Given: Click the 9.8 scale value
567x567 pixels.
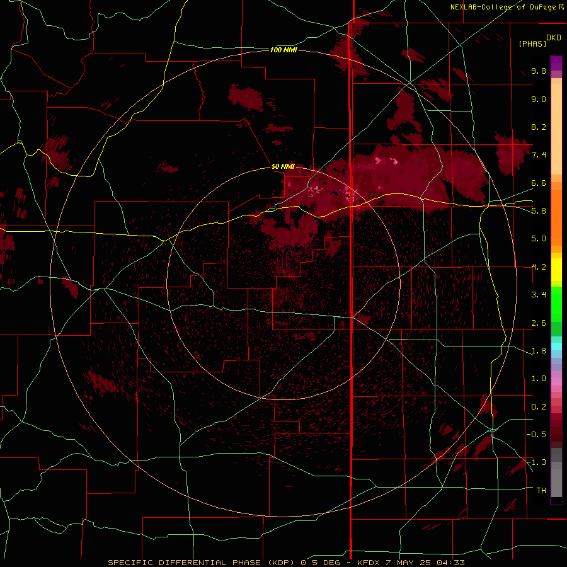Looking at the screenshot, I should click(x=539, y=71).
